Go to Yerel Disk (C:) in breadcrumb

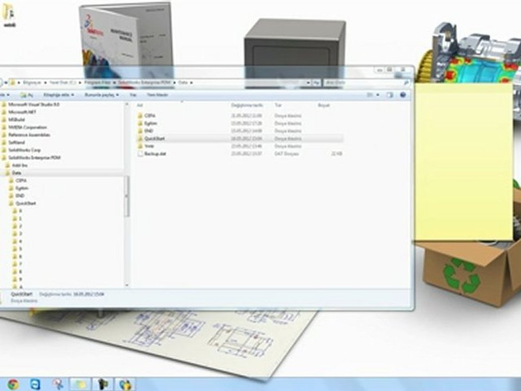click(63, 83)
